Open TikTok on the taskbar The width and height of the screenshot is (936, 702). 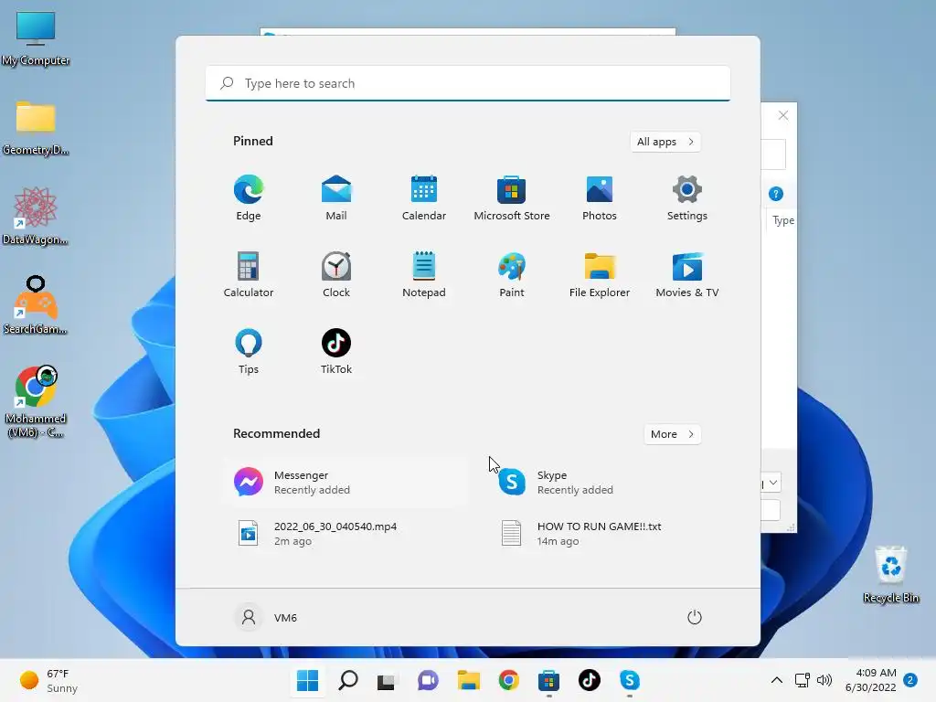[x=590, y=680]
